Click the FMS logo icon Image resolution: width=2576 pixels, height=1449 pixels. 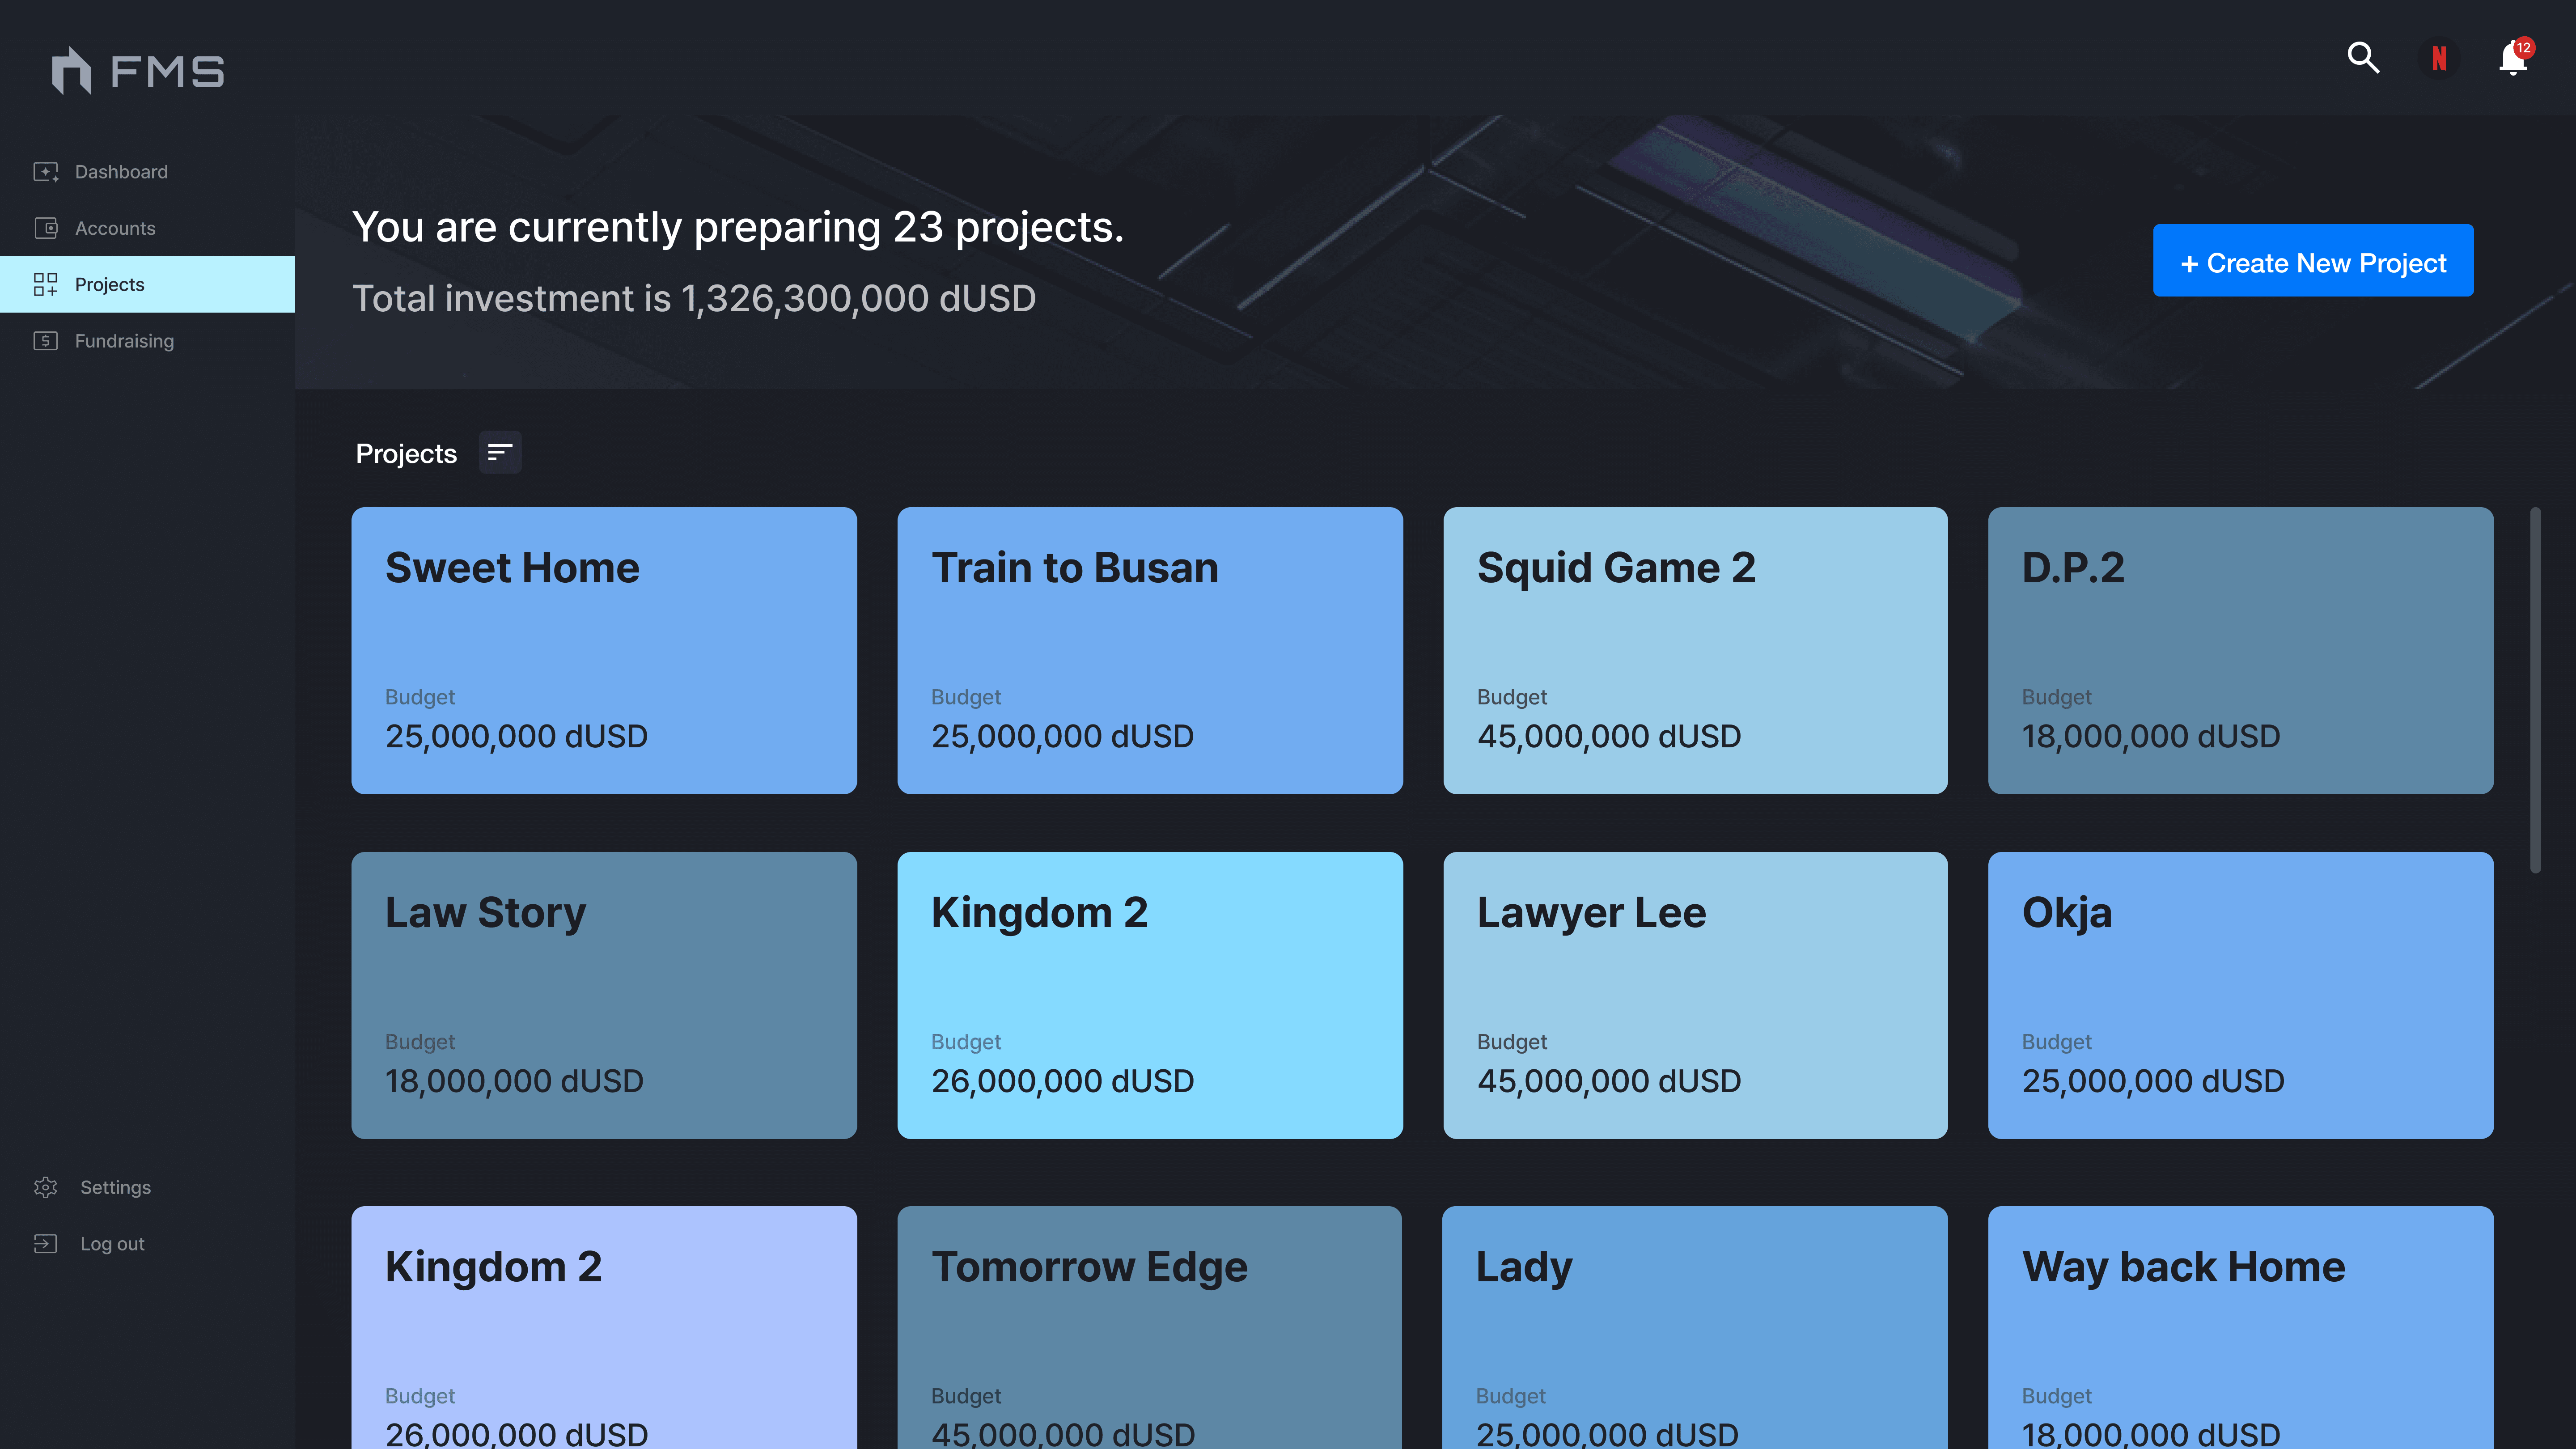[71, 71]
